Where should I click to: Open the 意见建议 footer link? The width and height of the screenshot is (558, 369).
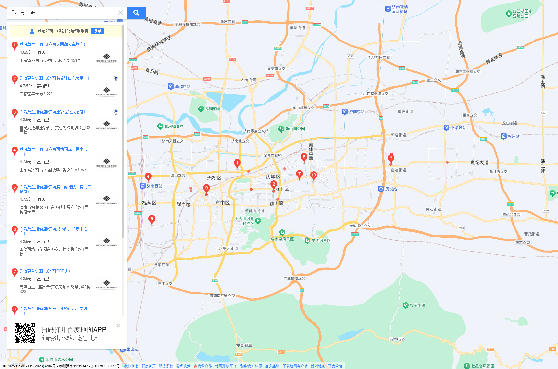(272, 366)
